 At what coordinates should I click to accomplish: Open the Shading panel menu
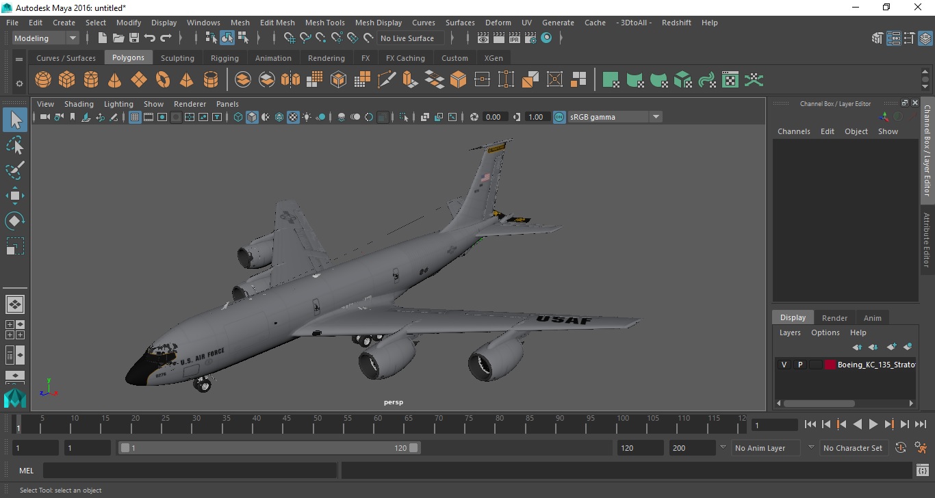coord(79,104)
